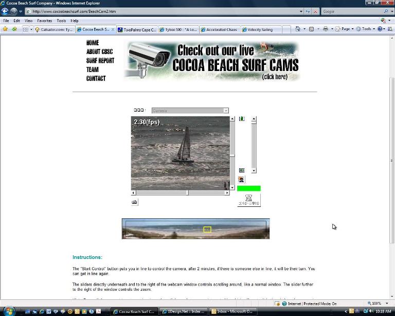Expand the search provider dropdown arrow
The width and height of the screenshot is (395, 316).
392,11
